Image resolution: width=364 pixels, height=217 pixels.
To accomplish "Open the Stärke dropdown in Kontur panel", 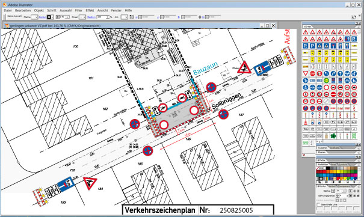I will [344, 191].
